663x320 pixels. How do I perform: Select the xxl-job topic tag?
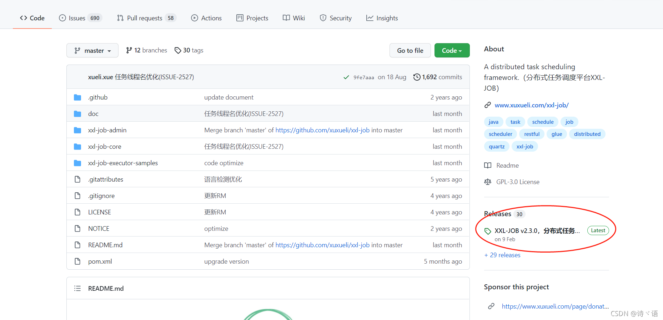click(525, 147)
